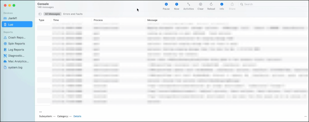Show Activities view
This screenshot has width=309, height=122.
click(188, 6)
